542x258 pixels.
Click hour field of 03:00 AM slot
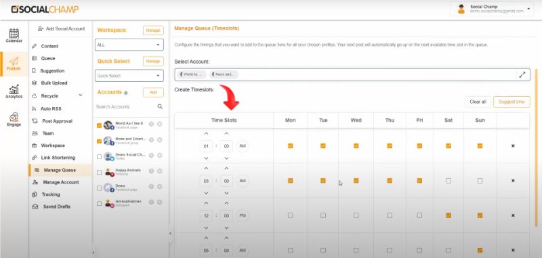click(206, 181)
